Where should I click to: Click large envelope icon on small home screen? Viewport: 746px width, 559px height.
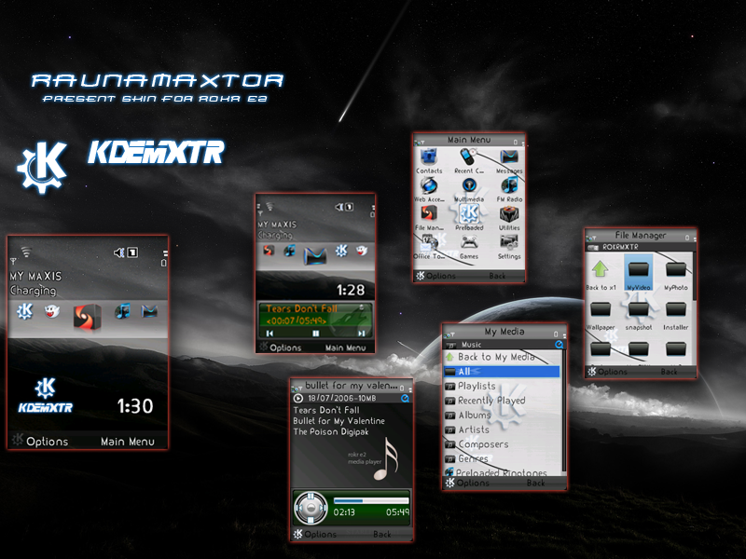315,255
